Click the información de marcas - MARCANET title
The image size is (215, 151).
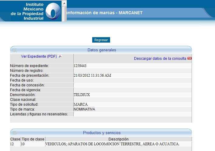(105, 13)
